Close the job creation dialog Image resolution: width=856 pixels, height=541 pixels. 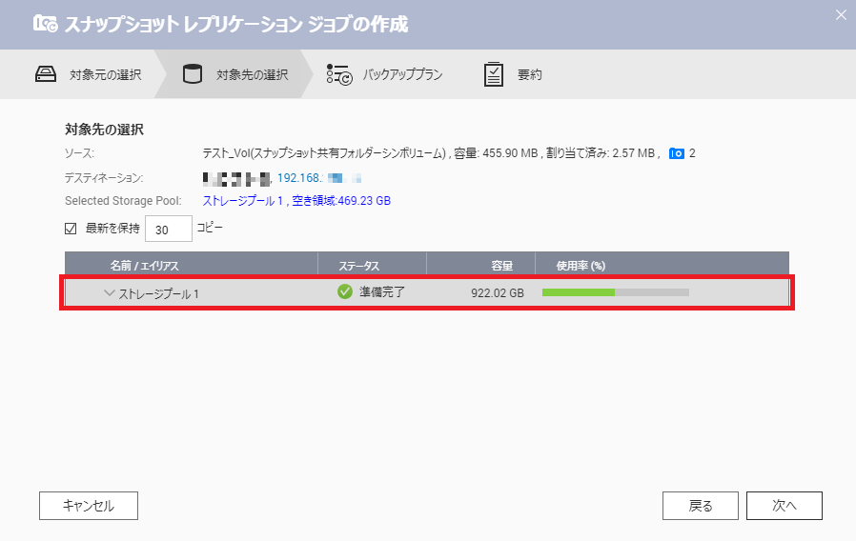click(840, 14)
